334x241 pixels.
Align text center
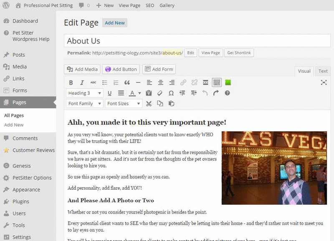pyautogui.click(x=161, y=83)
